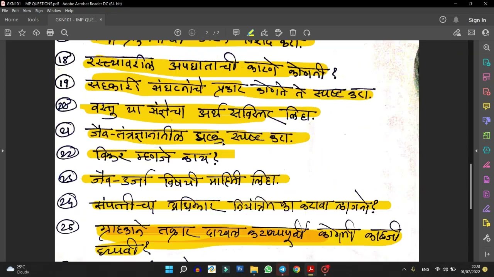
Task: Expand the left navigation pane arrow
Action: tap(3, 151)
